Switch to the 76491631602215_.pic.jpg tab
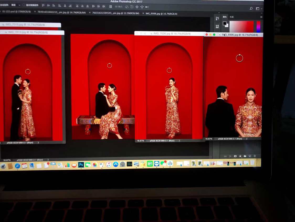This screenshot has width=295, height=222. click(62, 12)
